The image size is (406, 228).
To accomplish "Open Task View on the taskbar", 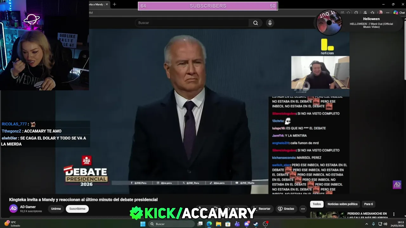I will pos(200,224).
